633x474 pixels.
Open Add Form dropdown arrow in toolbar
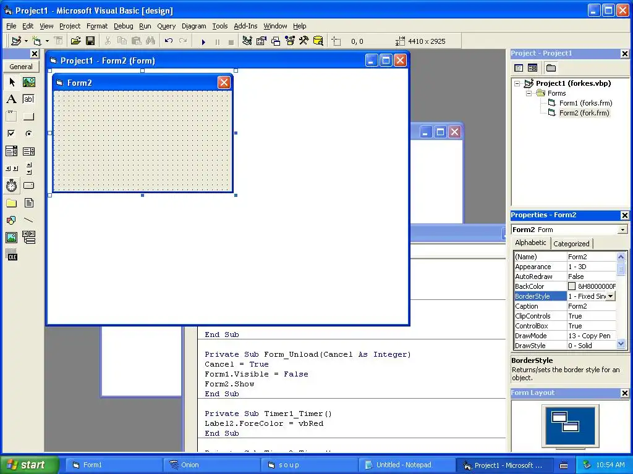(x=47, y=41)
